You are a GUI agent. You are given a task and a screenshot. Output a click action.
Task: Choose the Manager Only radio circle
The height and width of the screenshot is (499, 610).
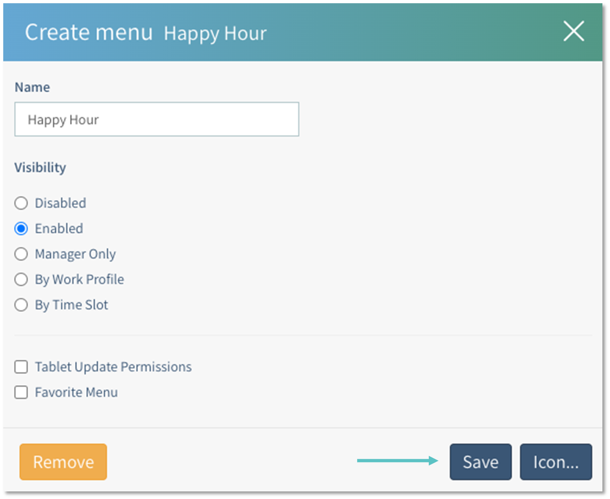click(21, 254)
